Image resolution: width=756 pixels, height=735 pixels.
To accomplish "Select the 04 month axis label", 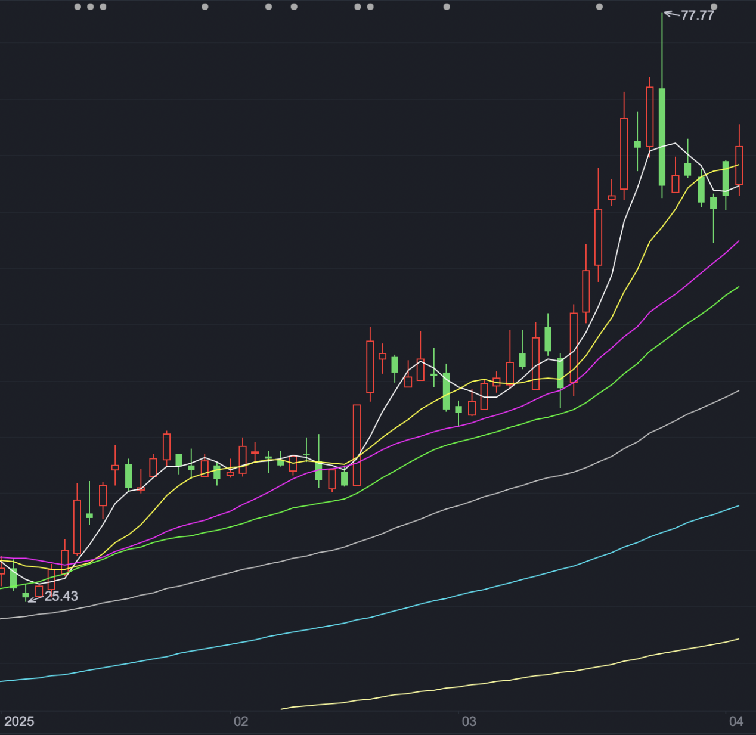I will point(736,721).
